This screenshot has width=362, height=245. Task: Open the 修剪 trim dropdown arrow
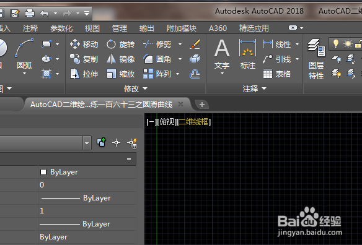[x=180, y=44]
